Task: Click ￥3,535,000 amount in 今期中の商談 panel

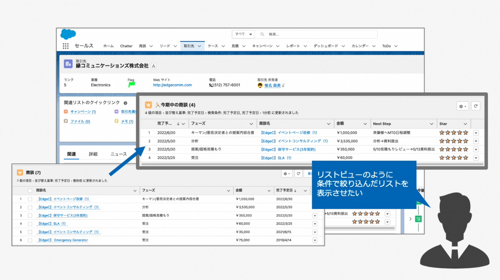Action: pos(347,141)
